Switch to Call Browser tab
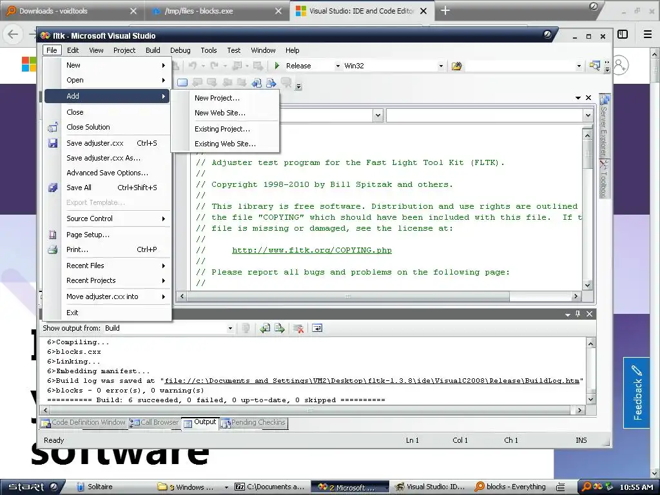The image size is (660, 495). pyautogui.click(x=154, y=423)
